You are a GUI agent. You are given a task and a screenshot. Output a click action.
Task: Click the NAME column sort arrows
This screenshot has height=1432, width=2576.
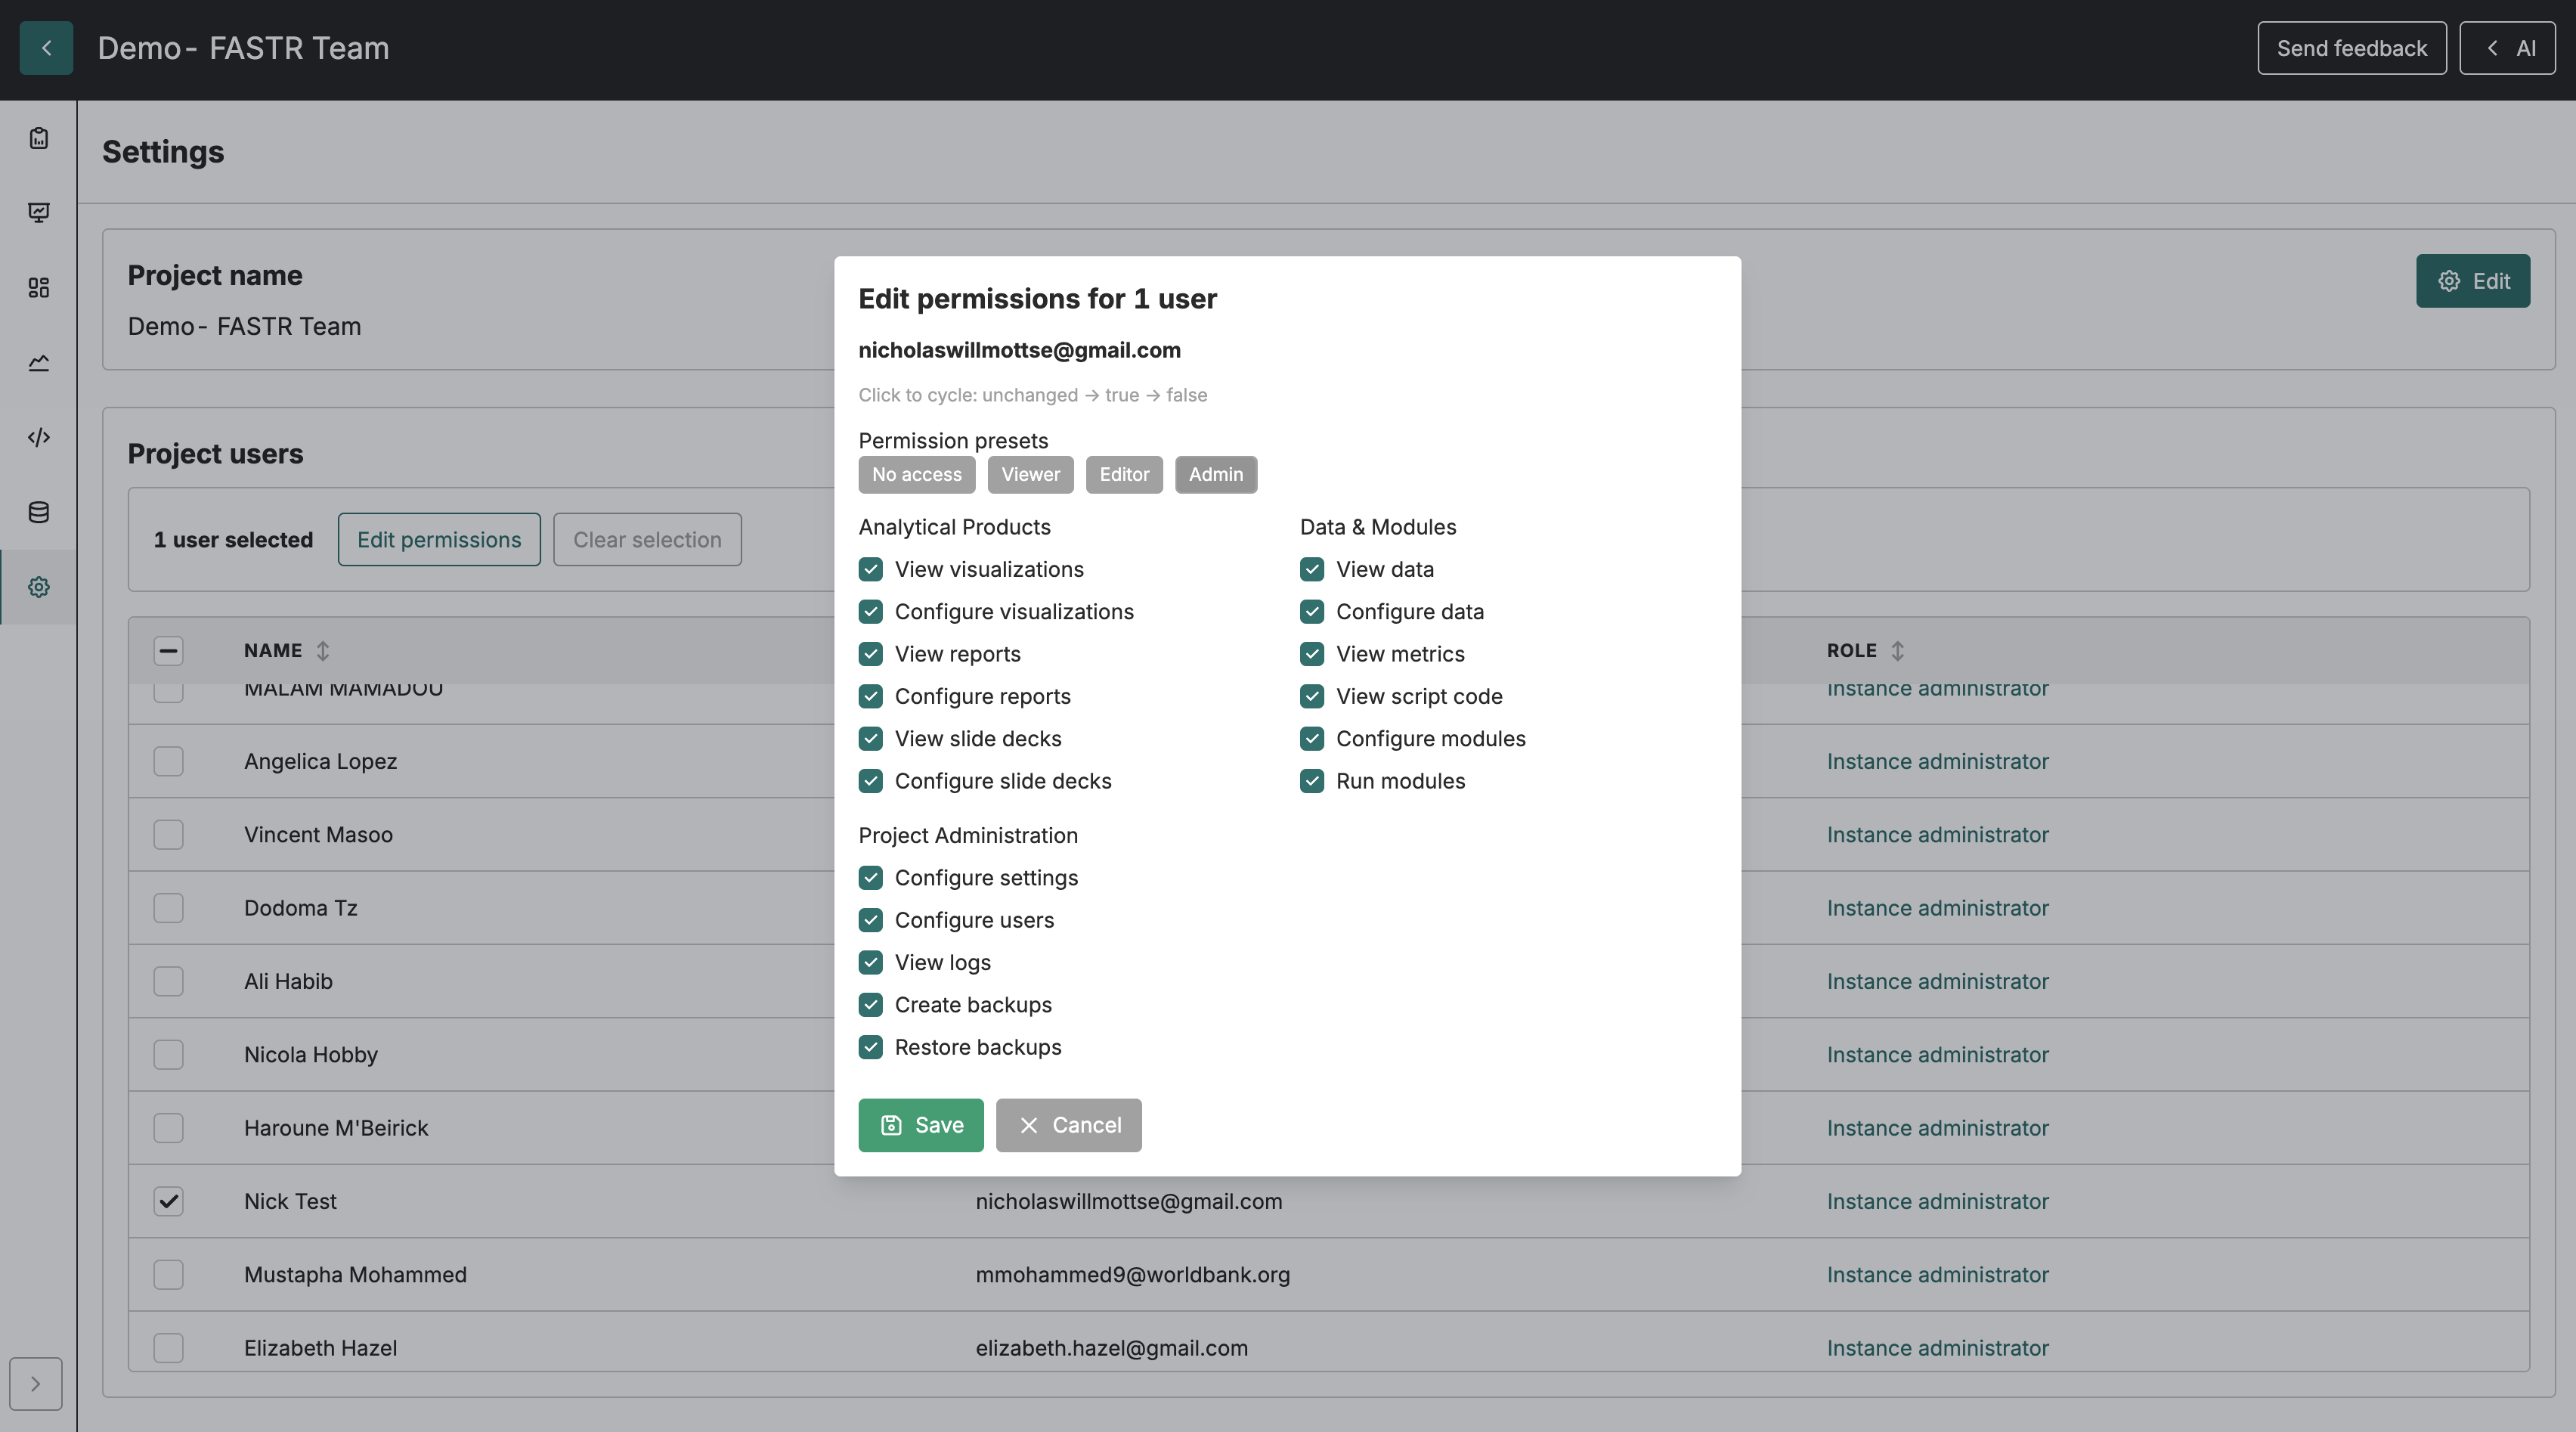[323, 651]
